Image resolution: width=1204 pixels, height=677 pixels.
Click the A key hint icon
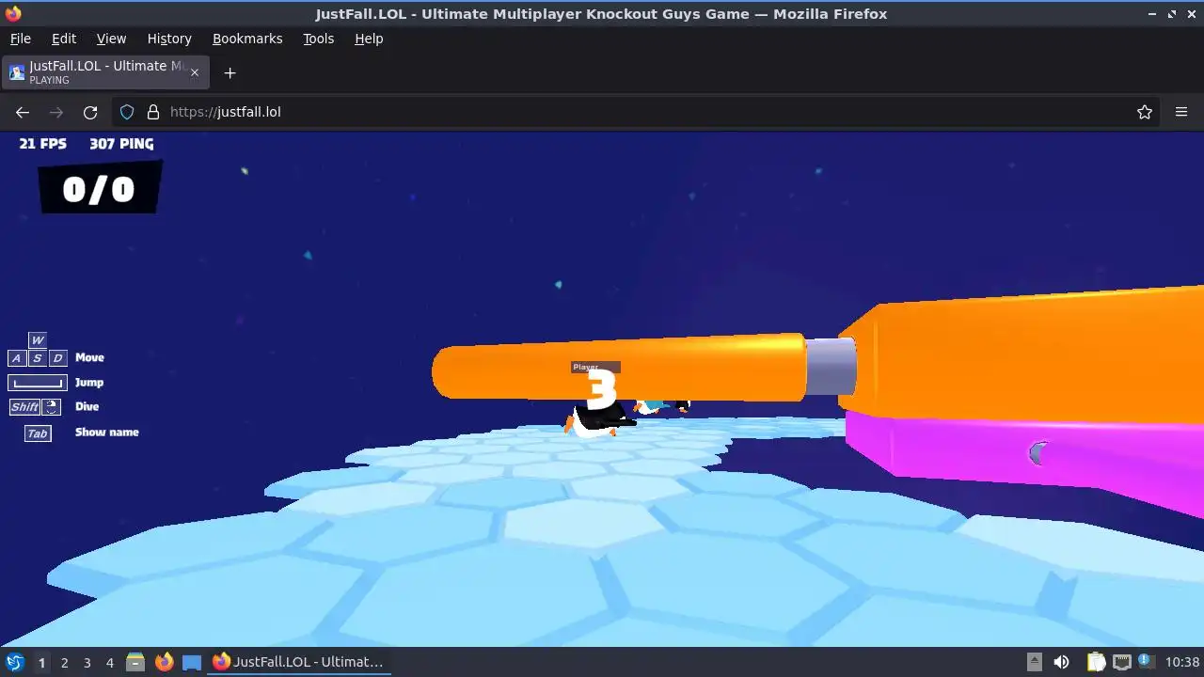[x=17, y=358]
